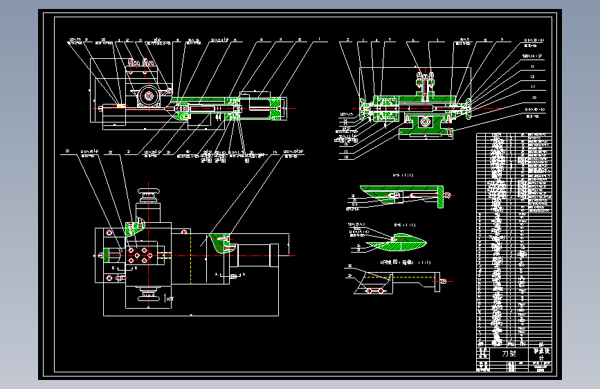600x389 pixels.
Task: Select the bolt pair atop the top-right section view
Action: (426, 78)
